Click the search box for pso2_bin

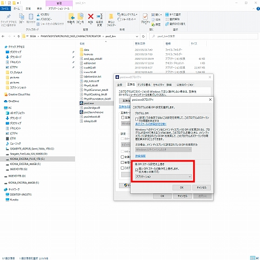(203, 36)
